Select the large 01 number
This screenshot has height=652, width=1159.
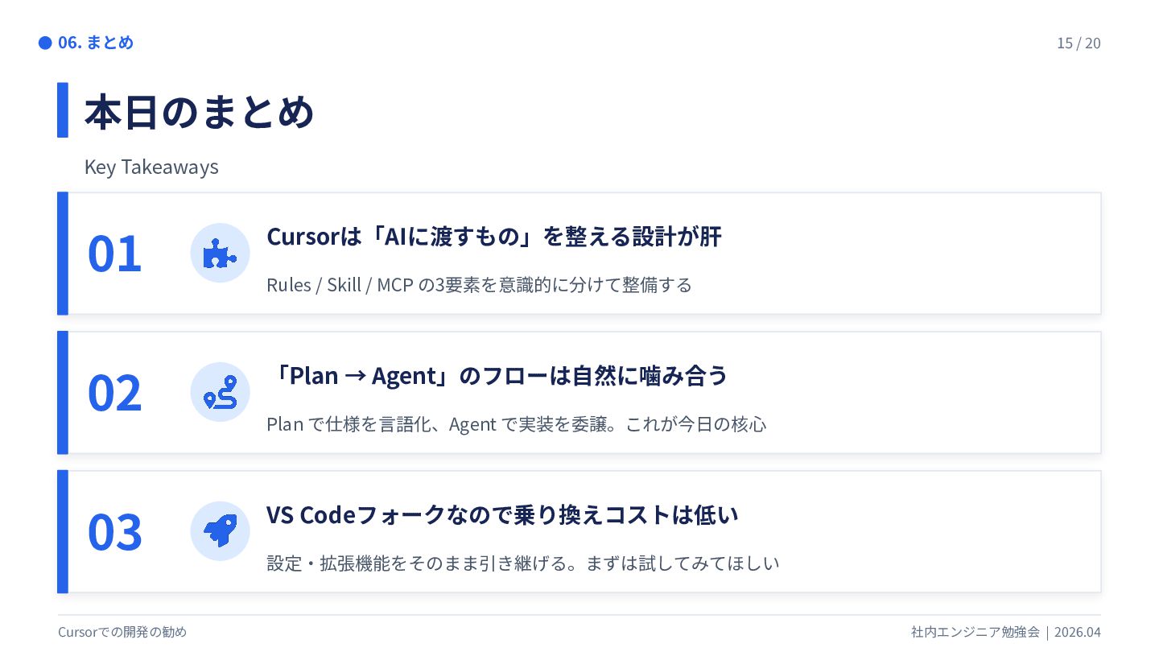point(114,254)
